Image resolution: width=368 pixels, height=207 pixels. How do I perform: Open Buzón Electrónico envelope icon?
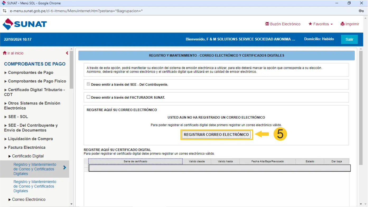click(267, 24)
